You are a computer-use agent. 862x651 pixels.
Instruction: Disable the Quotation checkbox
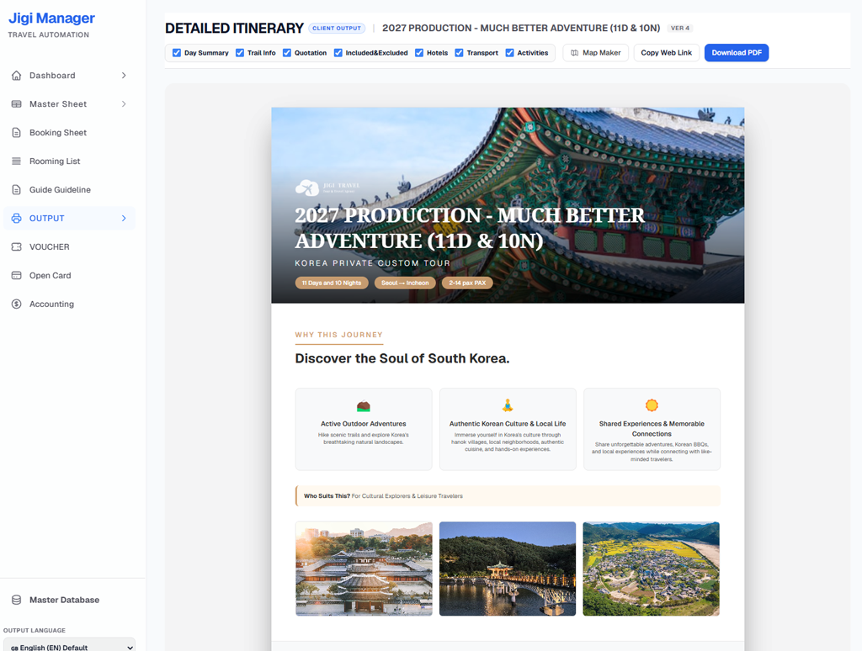[287, 53]
